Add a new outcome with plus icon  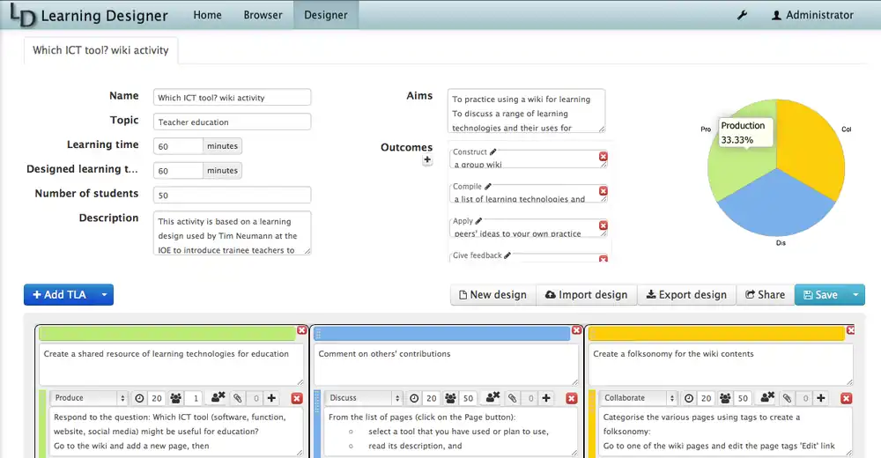(x=427, y=160)
